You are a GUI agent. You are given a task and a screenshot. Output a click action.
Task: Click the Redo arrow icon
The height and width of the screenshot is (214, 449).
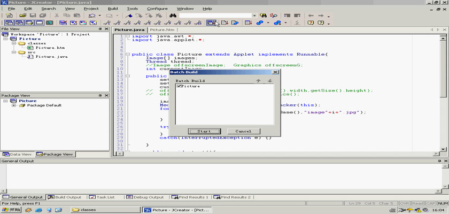[x=110, y=16]
